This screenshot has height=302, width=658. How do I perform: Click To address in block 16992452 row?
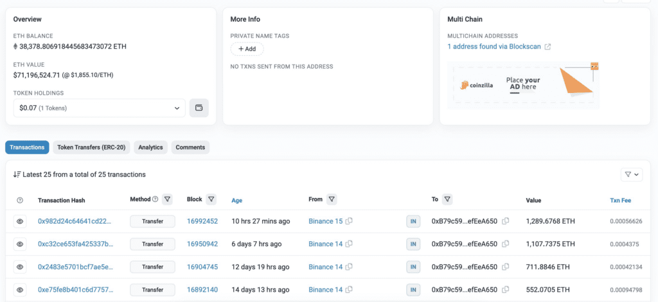click(x=465, y=221)
